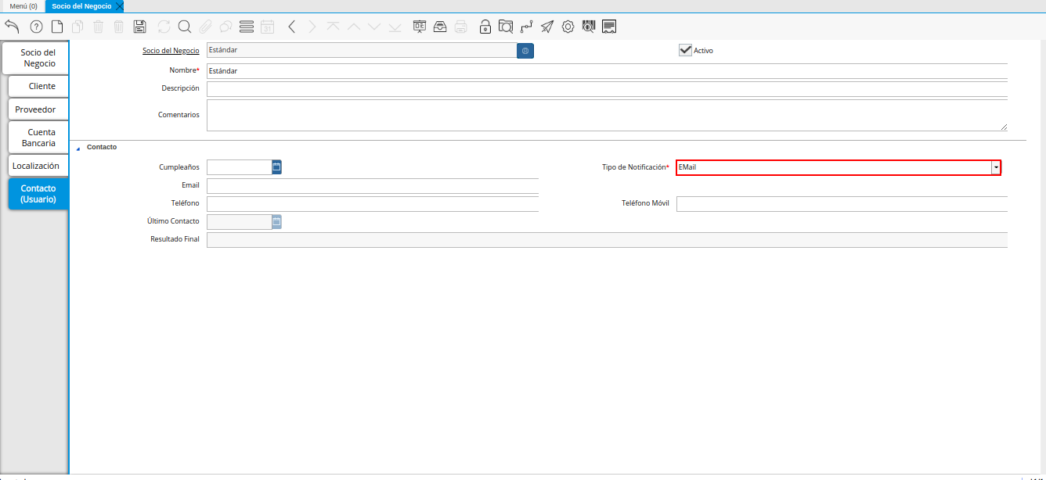Image resolution: width=1046 pixels, height=480 pixels.
Task: Click the paper plane send icon
Action: tap(547, 27)
